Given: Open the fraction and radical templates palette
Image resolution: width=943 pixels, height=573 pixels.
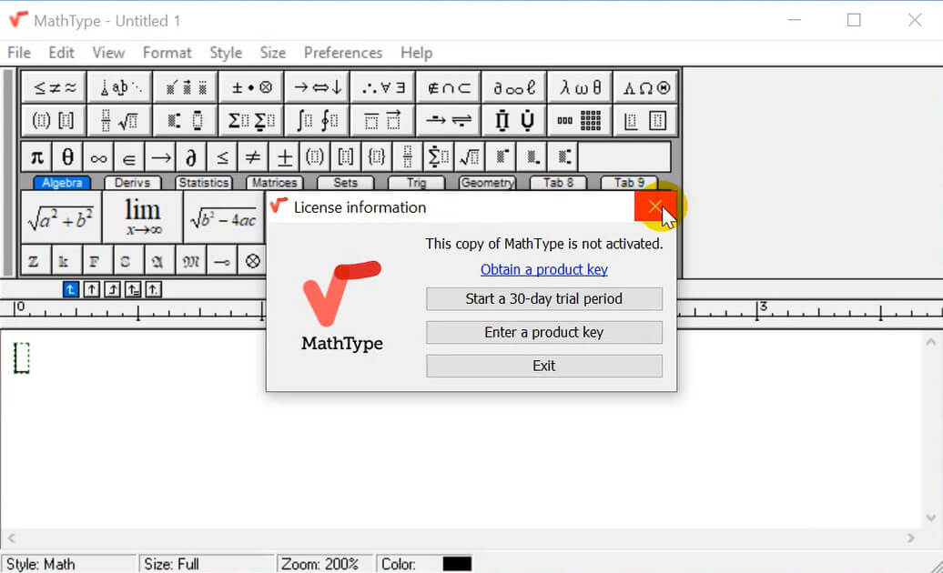Looking at the screenshot, I should pyautogui.click(x=119, y=120).
